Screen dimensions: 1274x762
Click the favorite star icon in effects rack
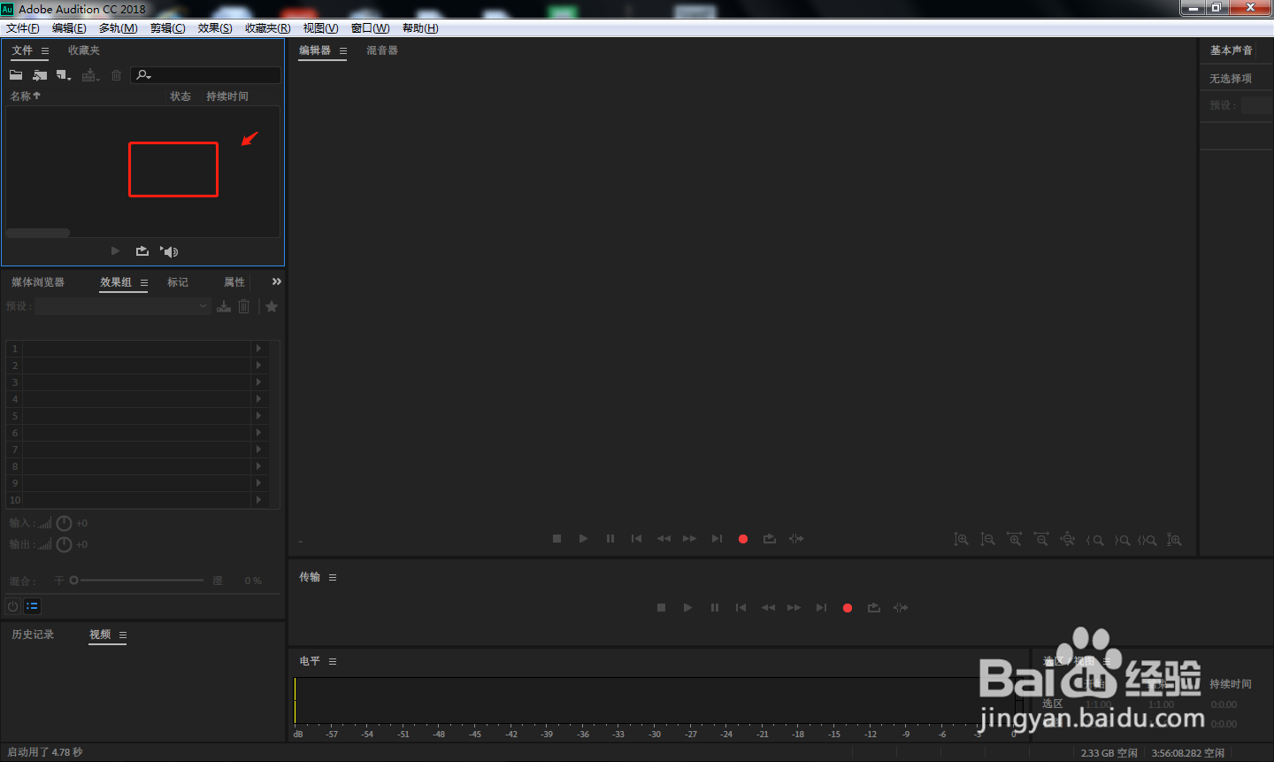(x=272, y=306)
